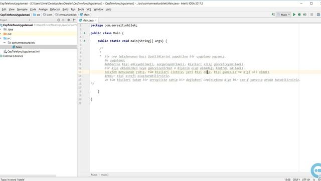Screen dimensions: 321x181
Task: Click the CepTelefonuUygulamasi.iml file icon in project tree
Action: [5, 51]
